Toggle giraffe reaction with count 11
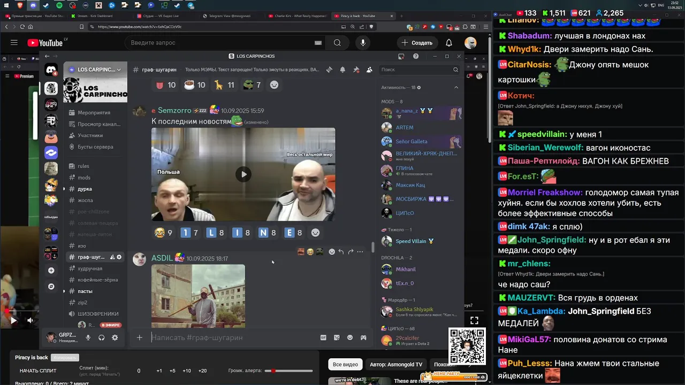The height and width of the screenshot is (385, 685). pyautogui.click(x=224, y=84)
